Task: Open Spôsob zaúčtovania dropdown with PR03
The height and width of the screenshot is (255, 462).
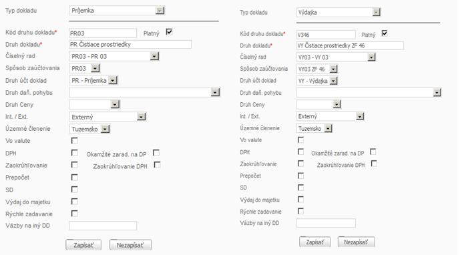Action: [85, 68]
